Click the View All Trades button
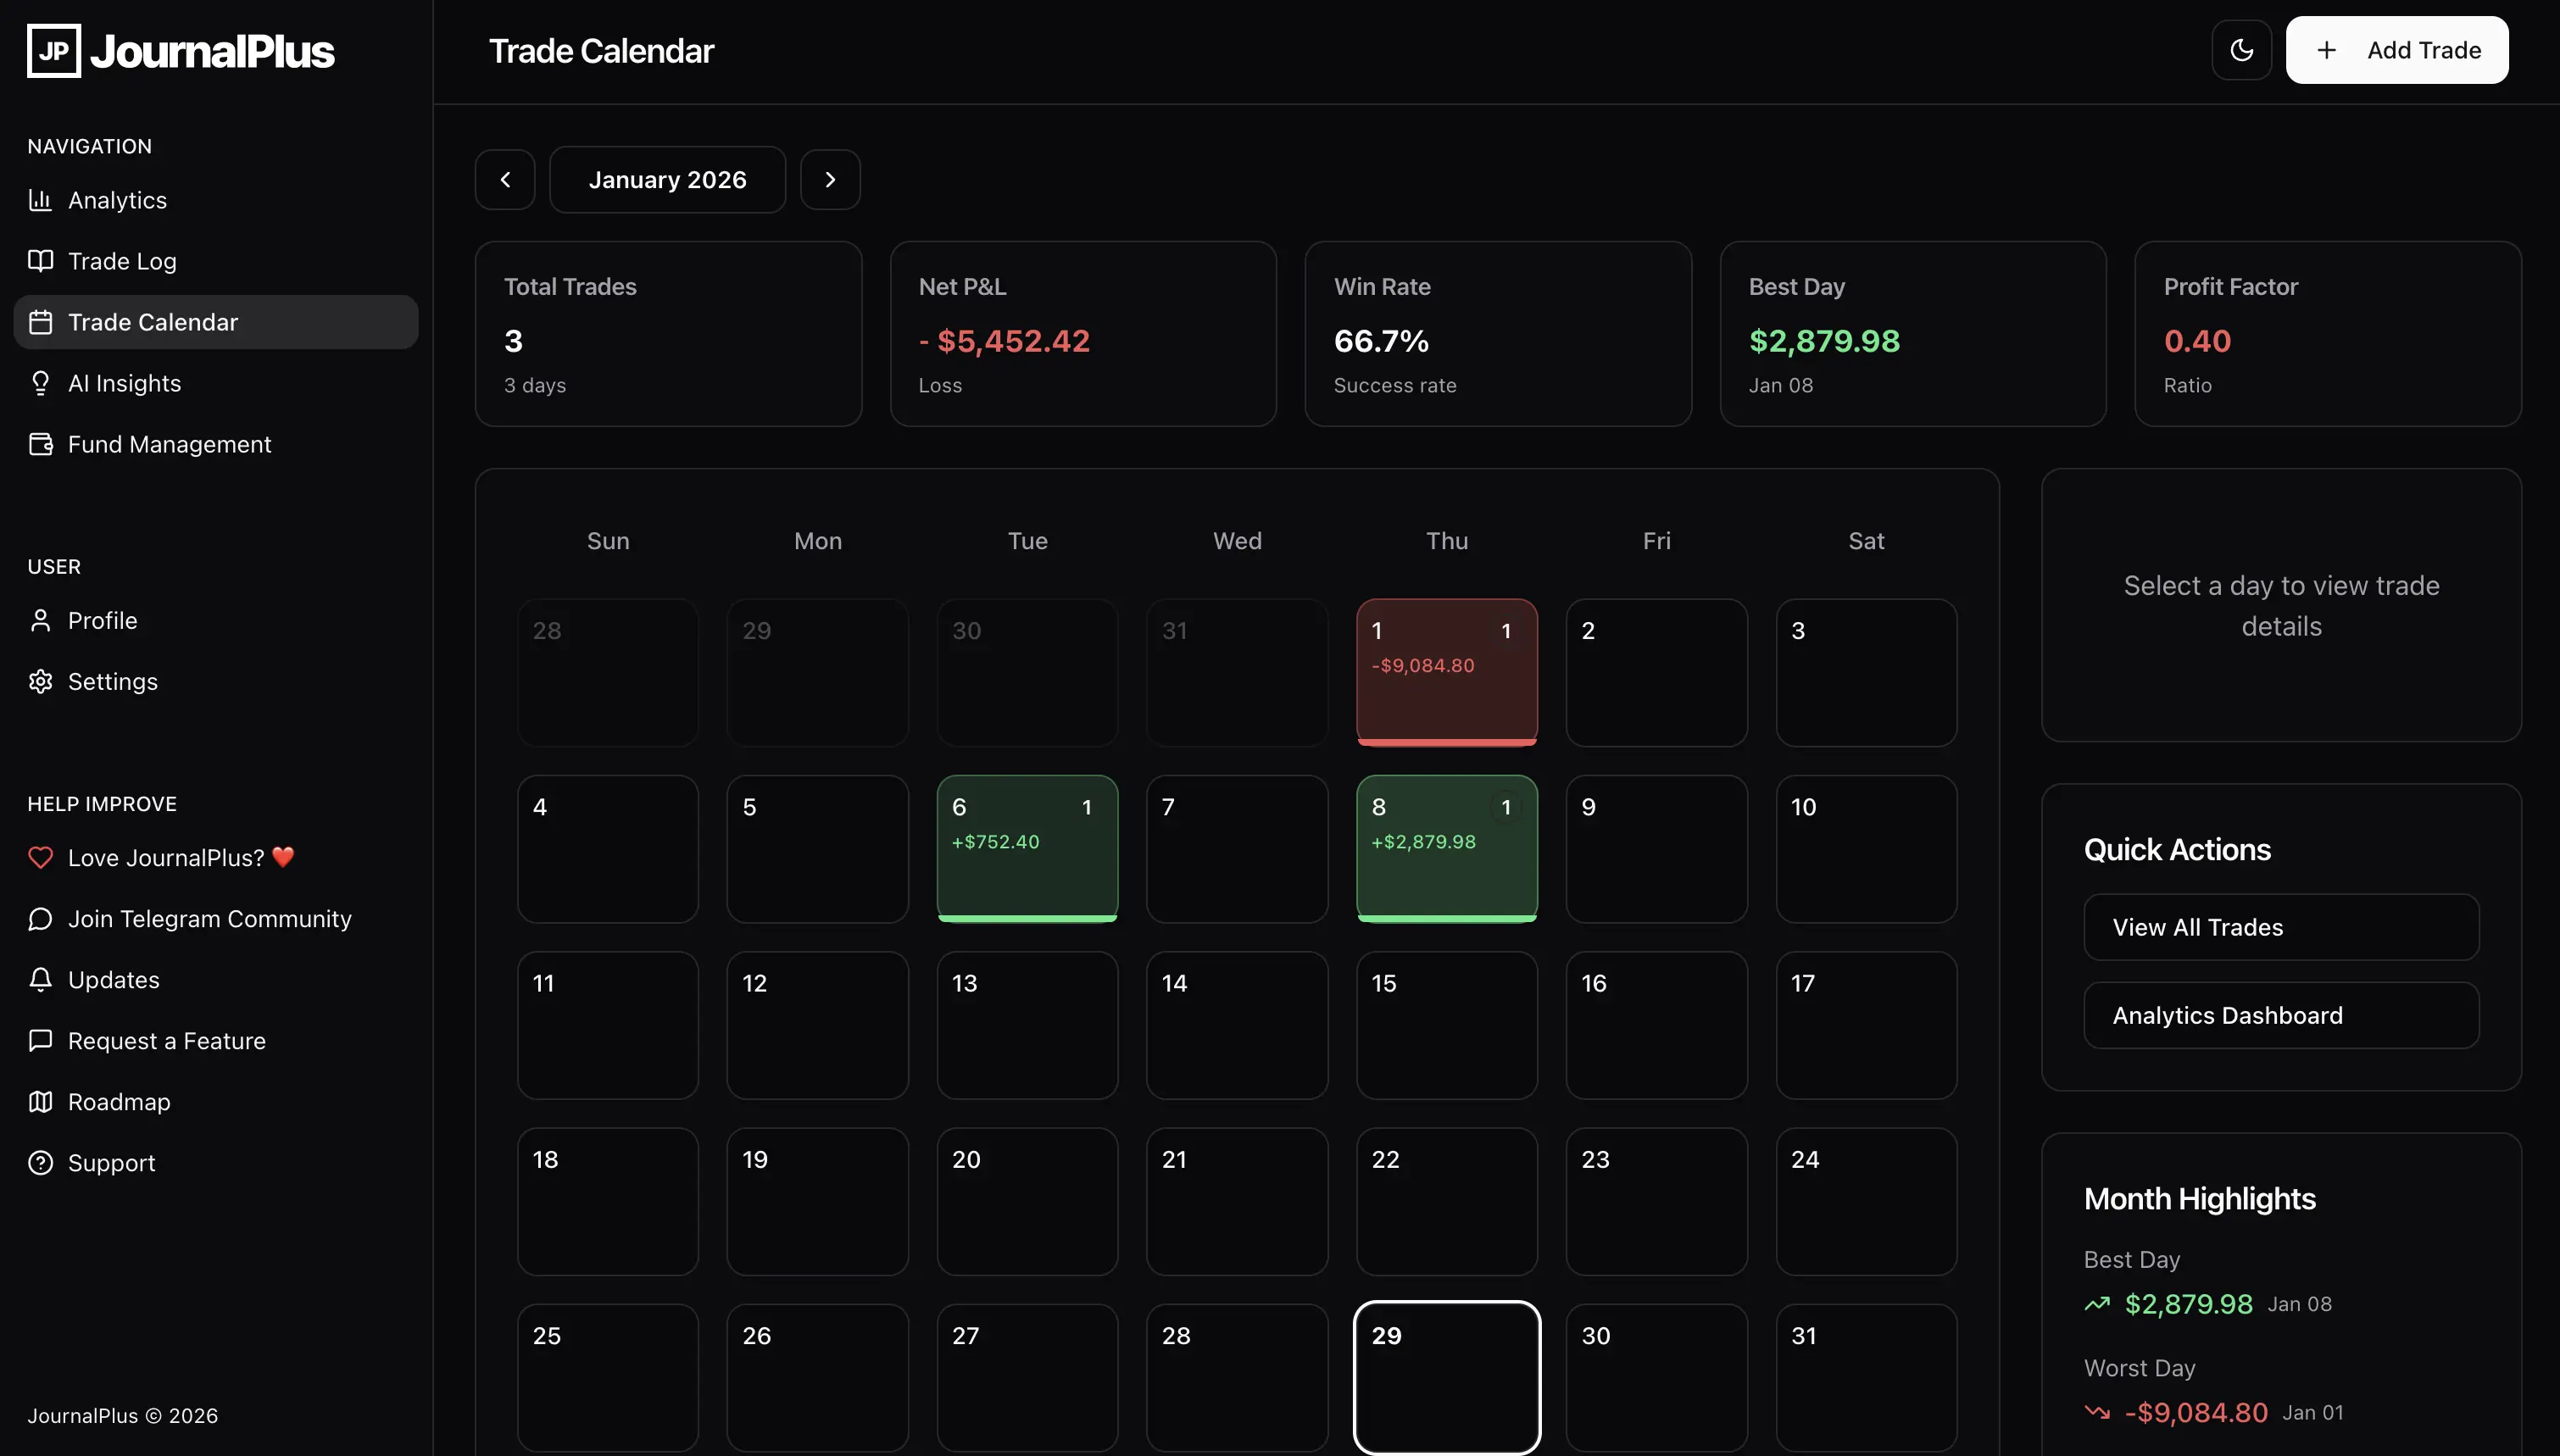Viewport: 2560px width, 1456px height. tap(2280, 927)
